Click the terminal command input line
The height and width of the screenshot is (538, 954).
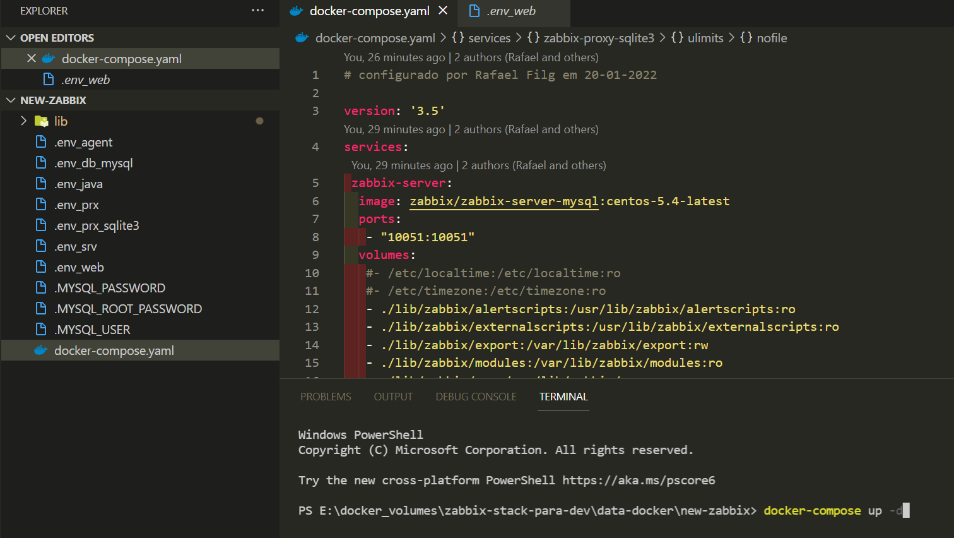604,510
